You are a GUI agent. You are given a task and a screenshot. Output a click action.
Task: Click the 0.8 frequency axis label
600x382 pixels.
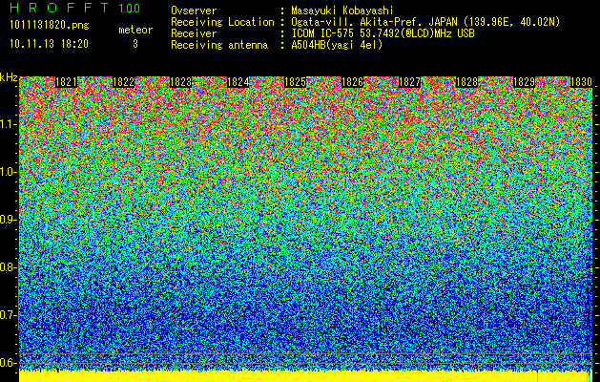point(8,267)
